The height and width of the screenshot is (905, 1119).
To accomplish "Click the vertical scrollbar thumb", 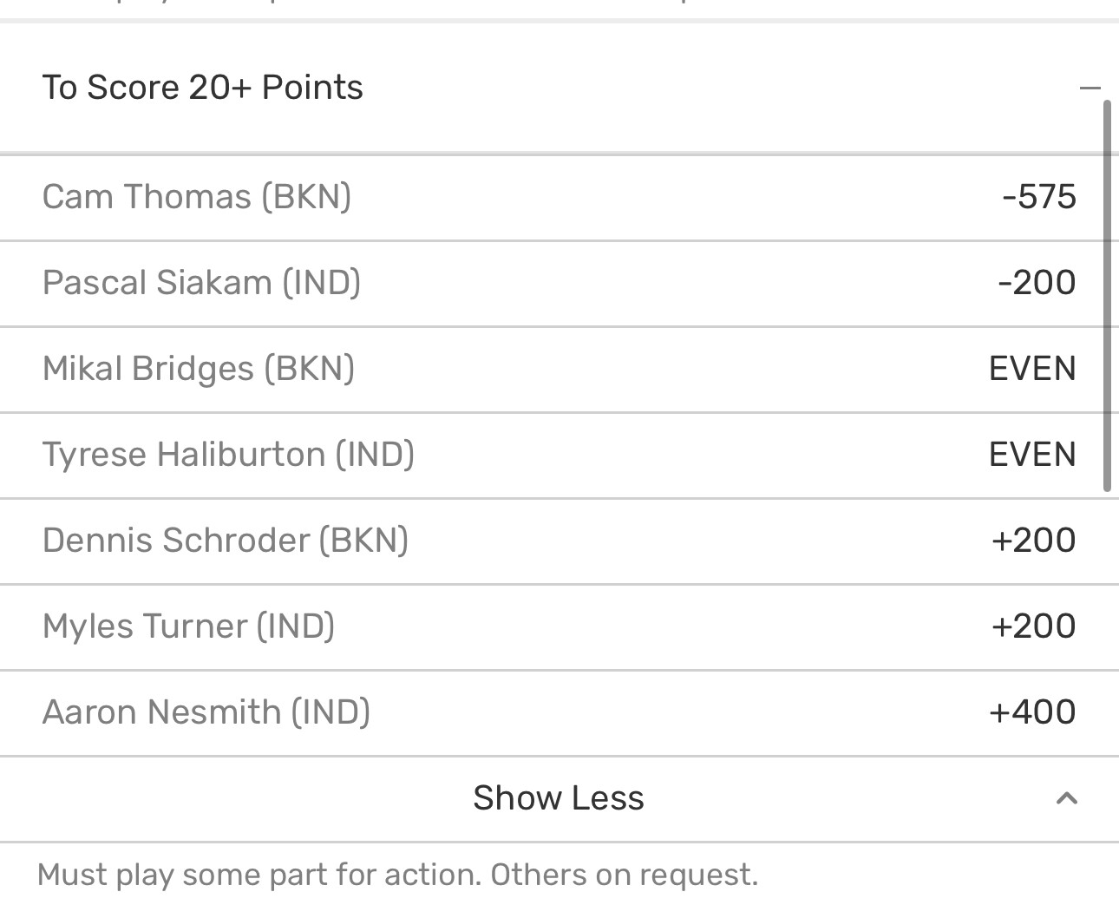I will [1107, 295].
